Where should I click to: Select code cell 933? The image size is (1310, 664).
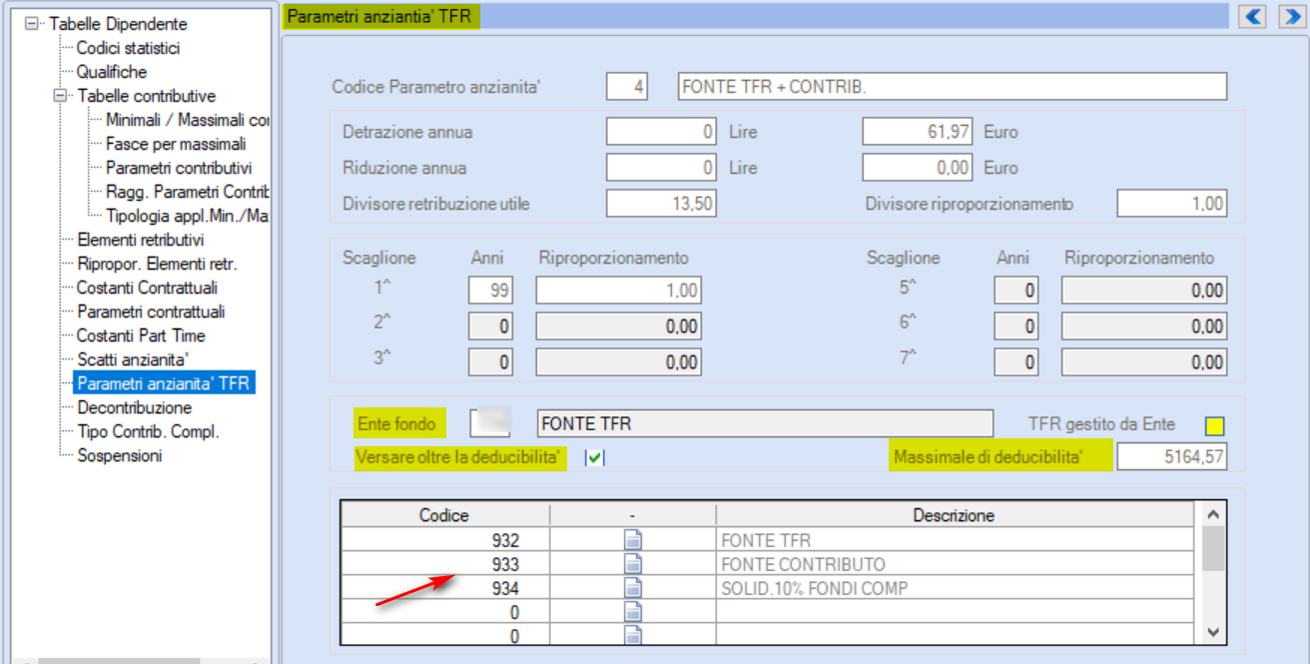point(444,564)
